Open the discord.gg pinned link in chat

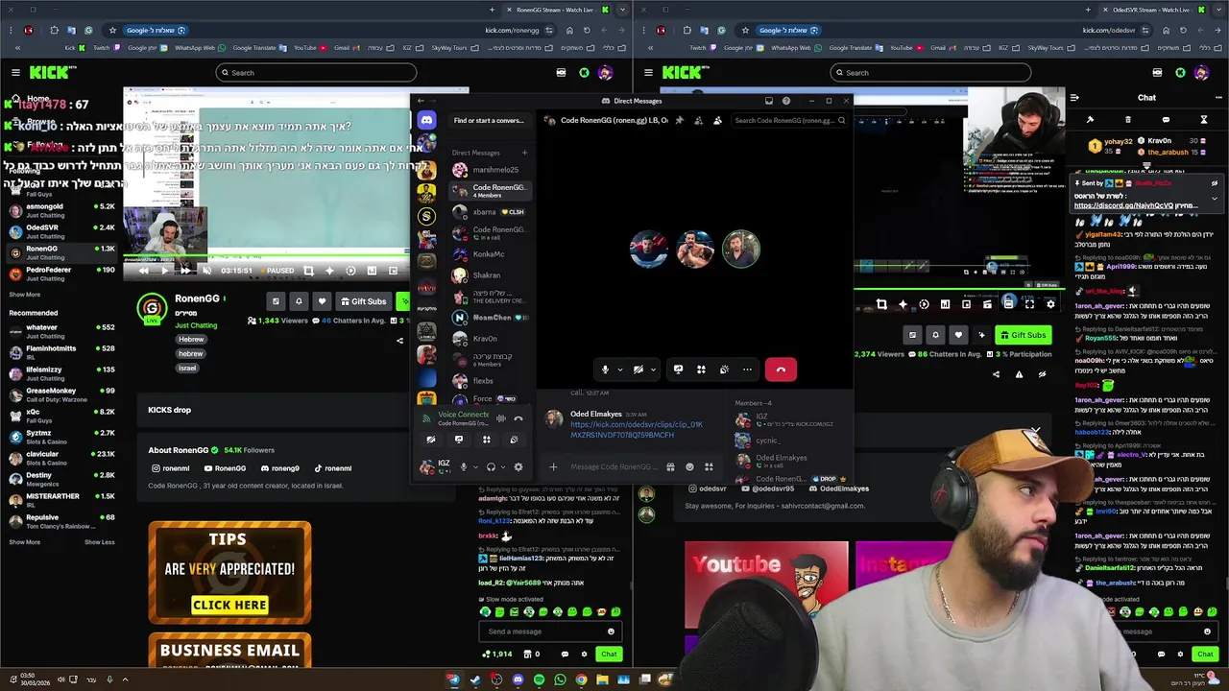[x=1122, y=205]
